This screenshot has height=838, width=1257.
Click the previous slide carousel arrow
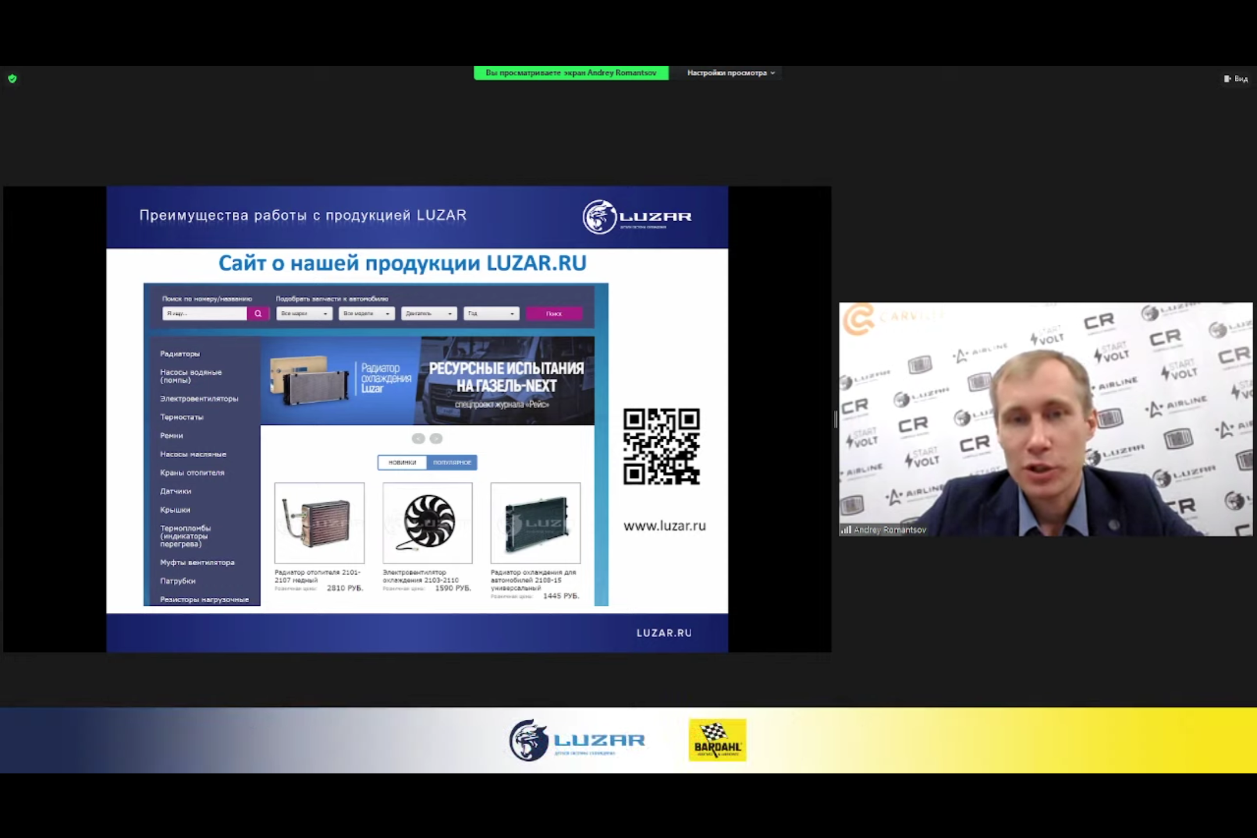pos(418,439)
